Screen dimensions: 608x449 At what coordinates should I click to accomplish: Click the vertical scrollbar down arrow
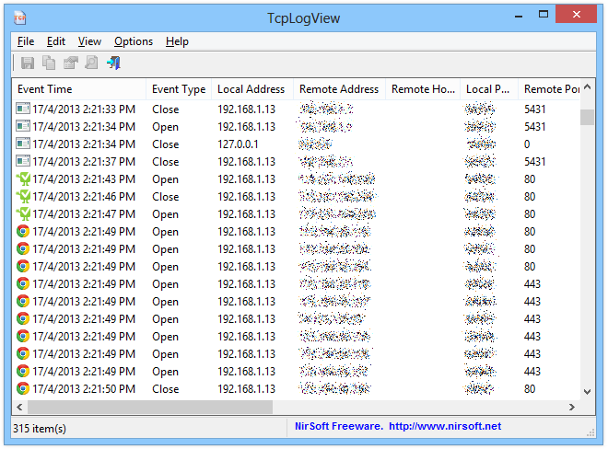[587, 392]
